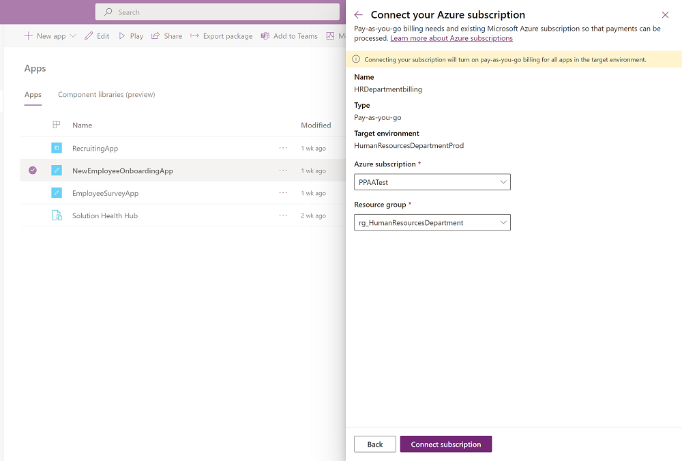Select the Apps tab
The height and width of the screenshot is (461, 682).
click(33, 95)
